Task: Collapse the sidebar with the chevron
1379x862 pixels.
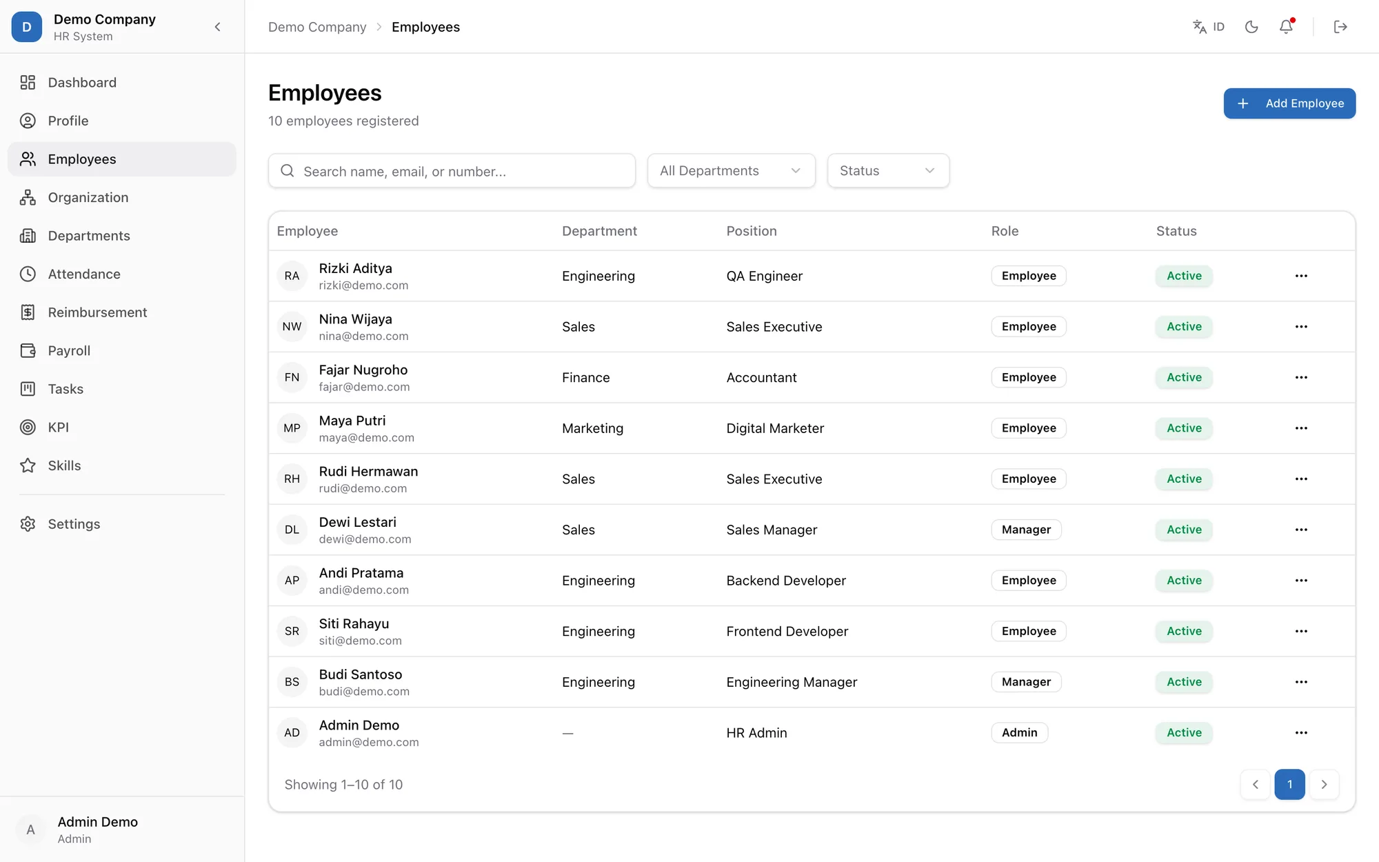Action: (217, 27)
